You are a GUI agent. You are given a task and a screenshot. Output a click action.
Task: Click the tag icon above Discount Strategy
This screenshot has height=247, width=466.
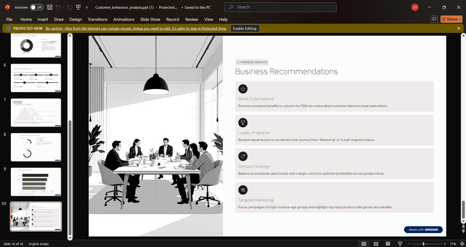pyautogui.click(x=243, y=156)
